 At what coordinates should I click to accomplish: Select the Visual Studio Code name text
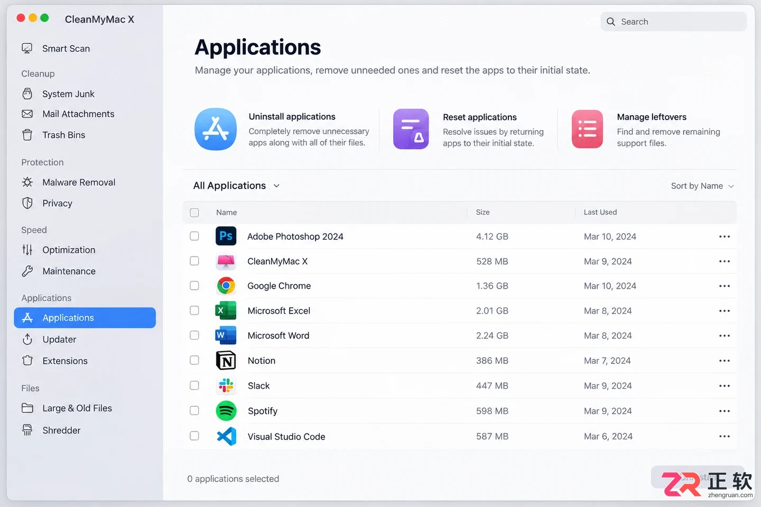pyautogui.click(x=286, y=437)
